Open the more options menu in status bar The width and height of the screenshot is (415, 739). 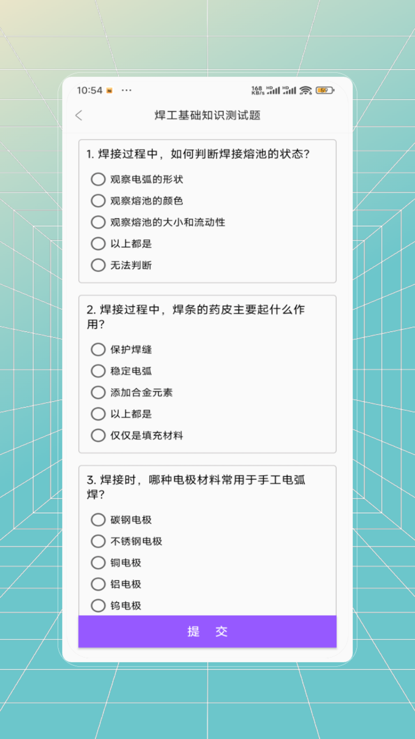[x=127, y=90]
